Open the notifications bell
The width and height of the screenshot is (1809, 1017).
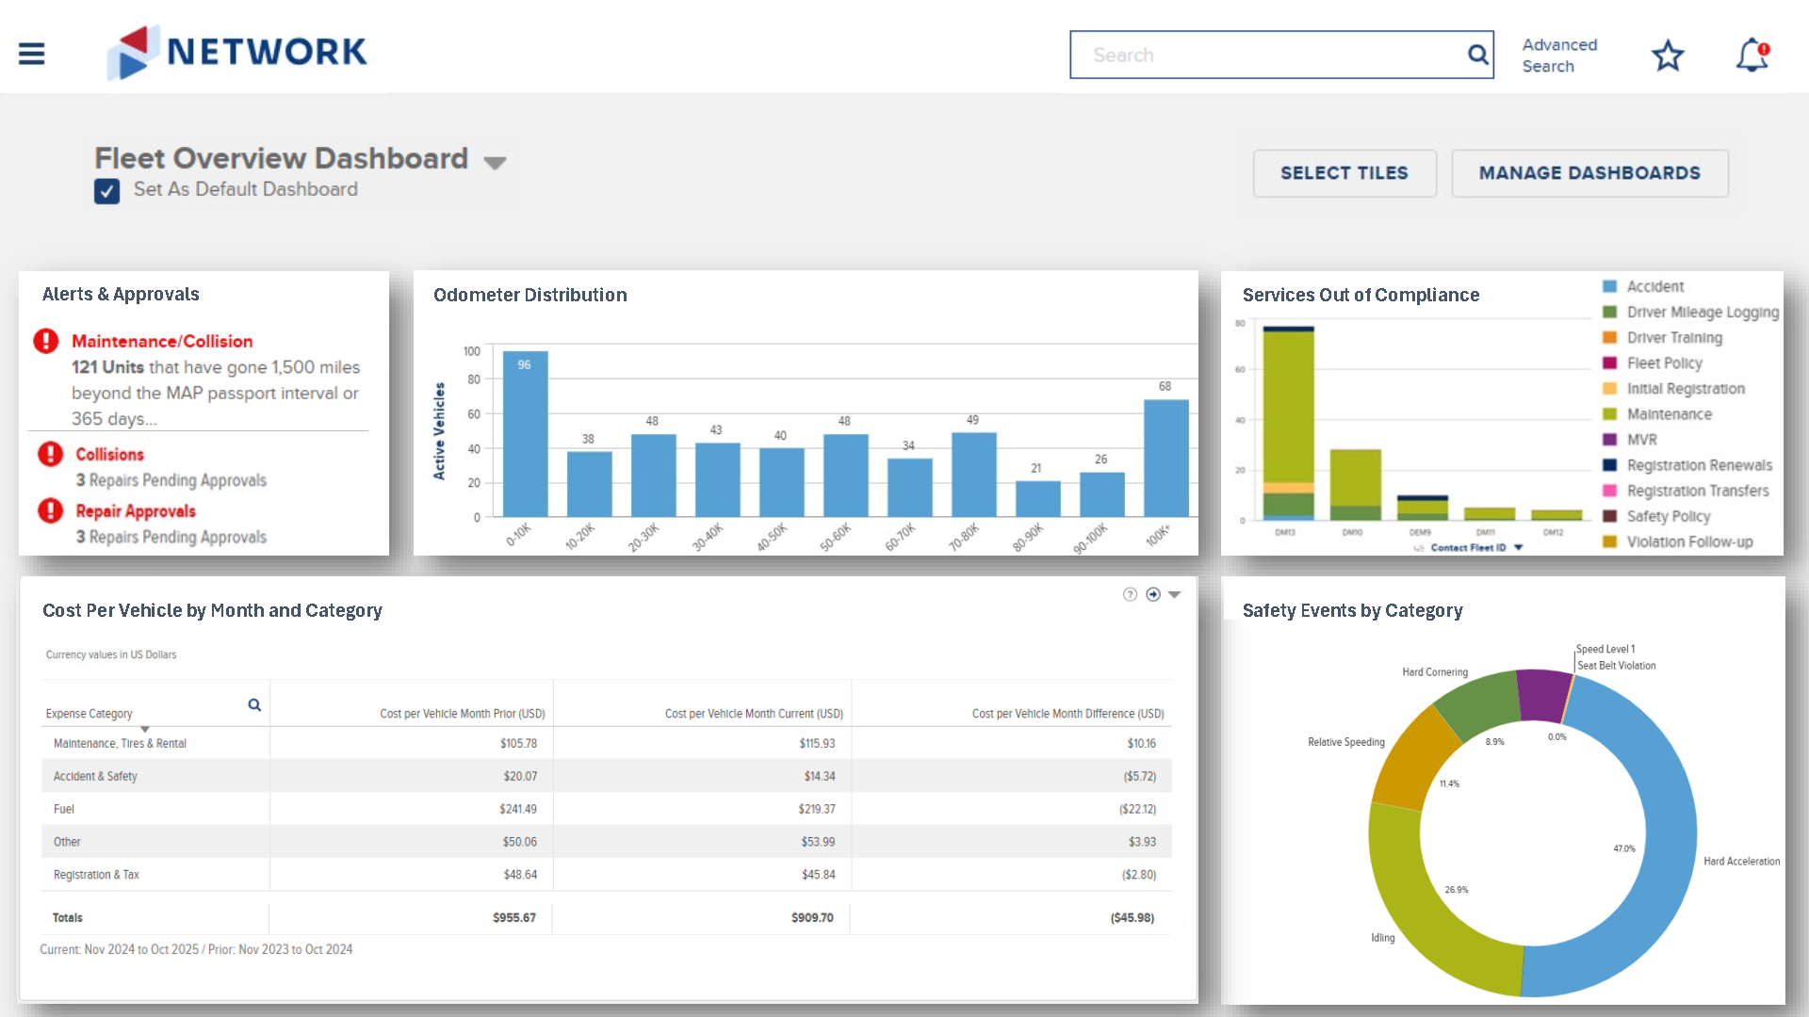click(1752, 56)
